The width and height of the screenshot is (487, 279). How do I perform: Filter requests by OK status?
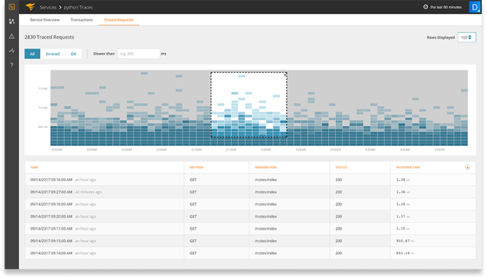pyautogui.click(x=74, y=54)
